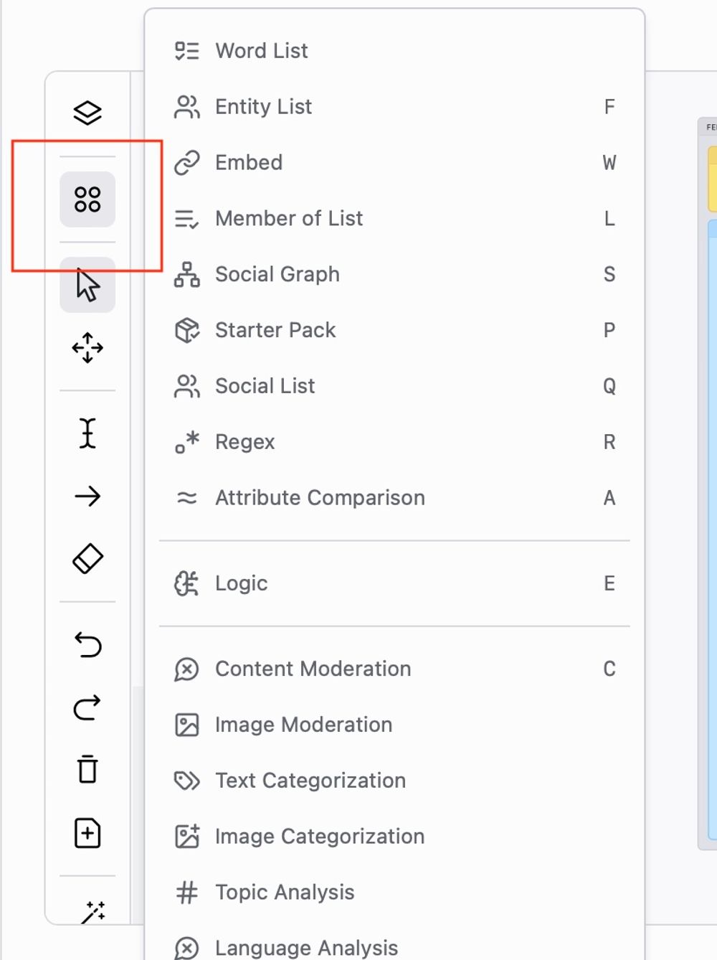Open the magic wand tool
This screenshot has width=717, height=960.
pos(93,912)
